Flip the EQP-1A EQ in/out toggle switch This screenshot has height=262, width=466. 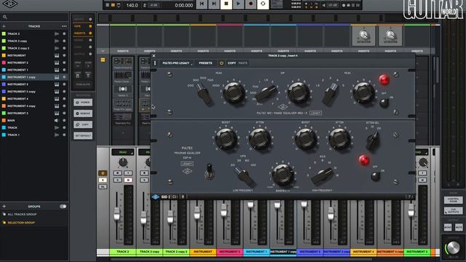pos(210,172)
